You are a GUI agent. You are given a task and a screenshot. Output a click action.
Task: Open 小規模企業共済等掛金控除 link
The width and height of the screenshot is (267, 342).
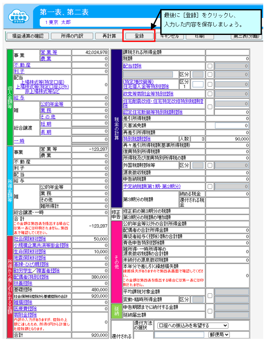[x=41, y=245]
